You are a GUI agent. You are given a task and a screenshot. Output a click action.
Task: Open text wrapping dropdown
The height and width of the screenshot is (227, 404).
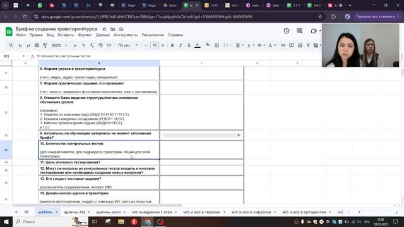pyautogui.click(x=261, y=45)
